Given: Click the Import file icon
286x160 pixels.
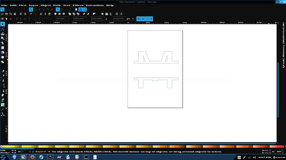Looking at the screenshot, I should 21,14.
